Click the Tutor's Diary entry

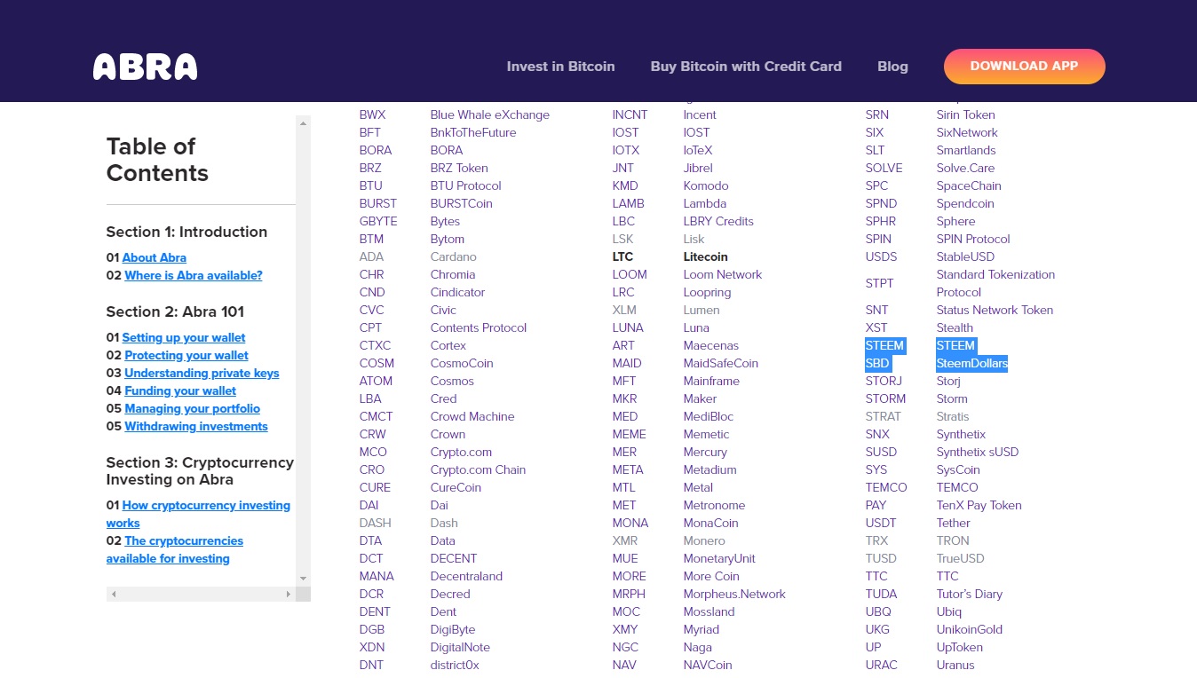pyautogui.click(x=970, y=594)
